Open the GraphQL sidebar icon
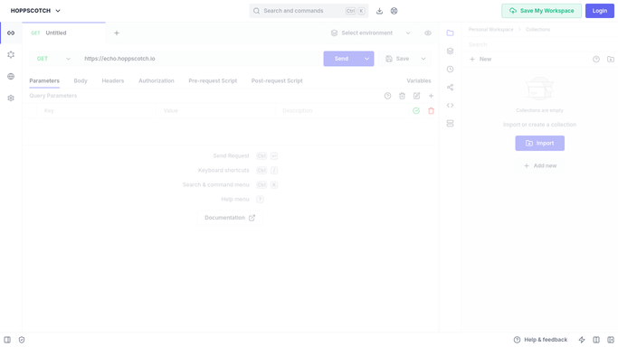This screenshot has height=347, width=618. 11,55
